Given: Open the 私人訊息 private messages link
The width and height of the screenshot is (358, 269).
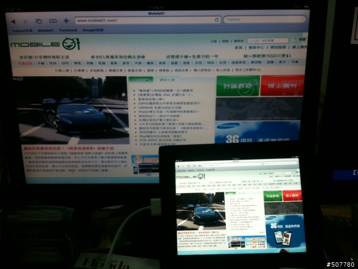Looking at the screenshot, I should pyautogui.click(x=223, y=70).
